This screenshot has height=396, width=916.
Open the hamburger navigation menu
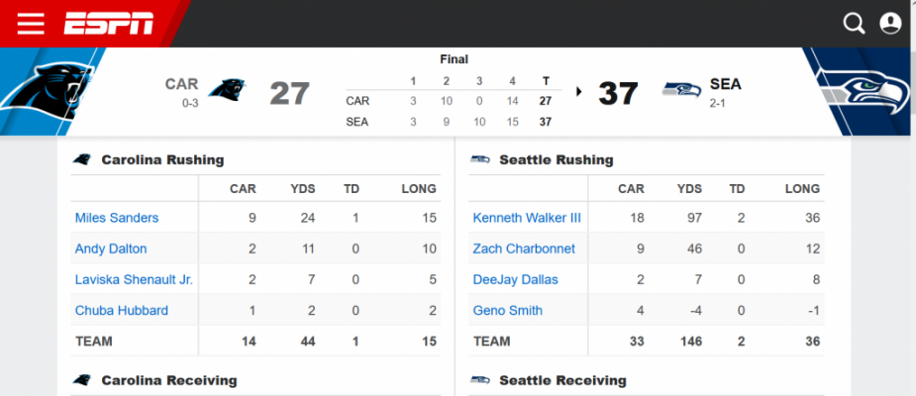tap(31, 24)
